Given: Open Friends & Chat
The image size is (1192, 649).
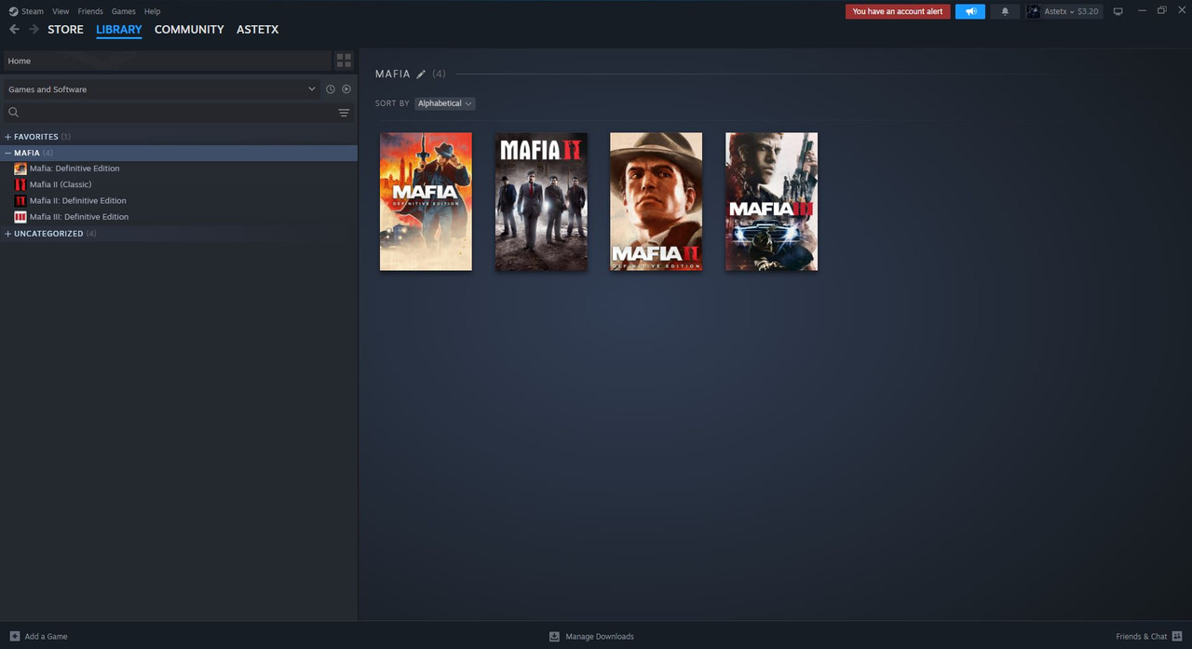Looking at the screenshot, I should pyautogui.click(x=1141, y=636).
